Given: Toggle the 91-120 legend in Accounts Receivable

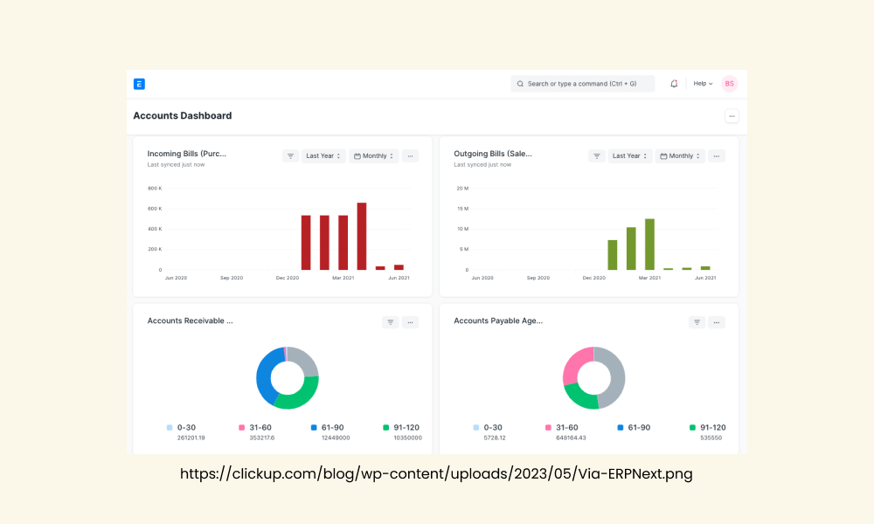Looking at the screenshot, I should click(x=401, y=428).
